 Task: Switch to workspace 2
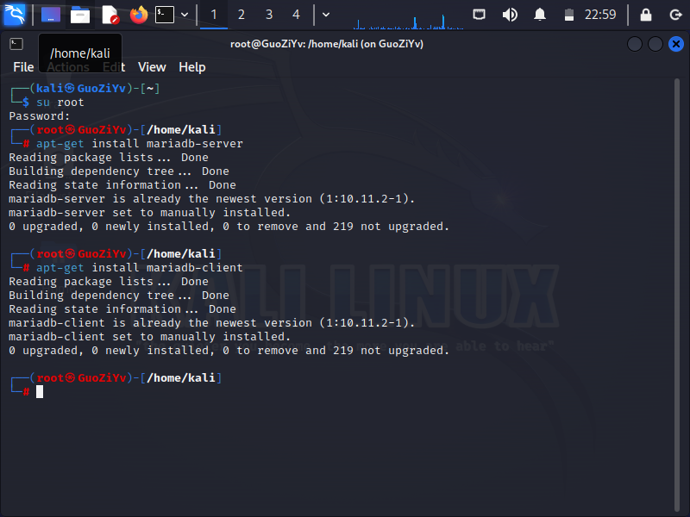tap(241, 15)
